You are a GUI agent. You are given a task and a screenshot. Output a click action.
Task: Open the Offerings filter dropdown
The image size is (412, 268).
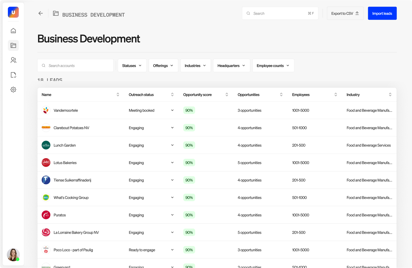coord(163,66)
